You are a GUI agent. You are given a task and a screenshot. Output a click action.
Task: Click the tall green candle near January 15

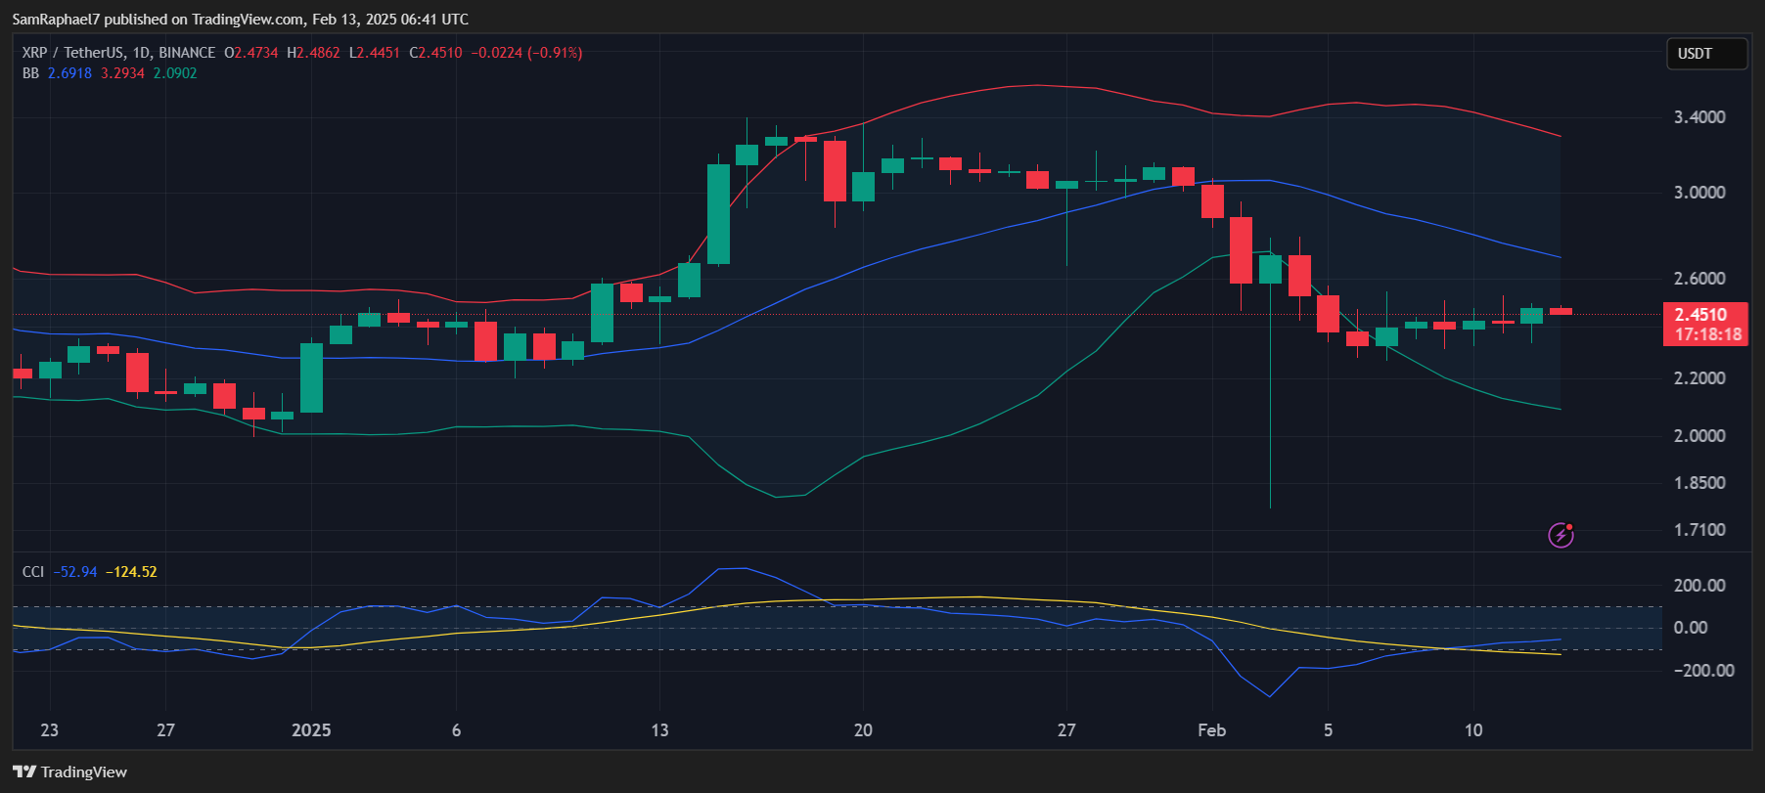coord(718,214)
